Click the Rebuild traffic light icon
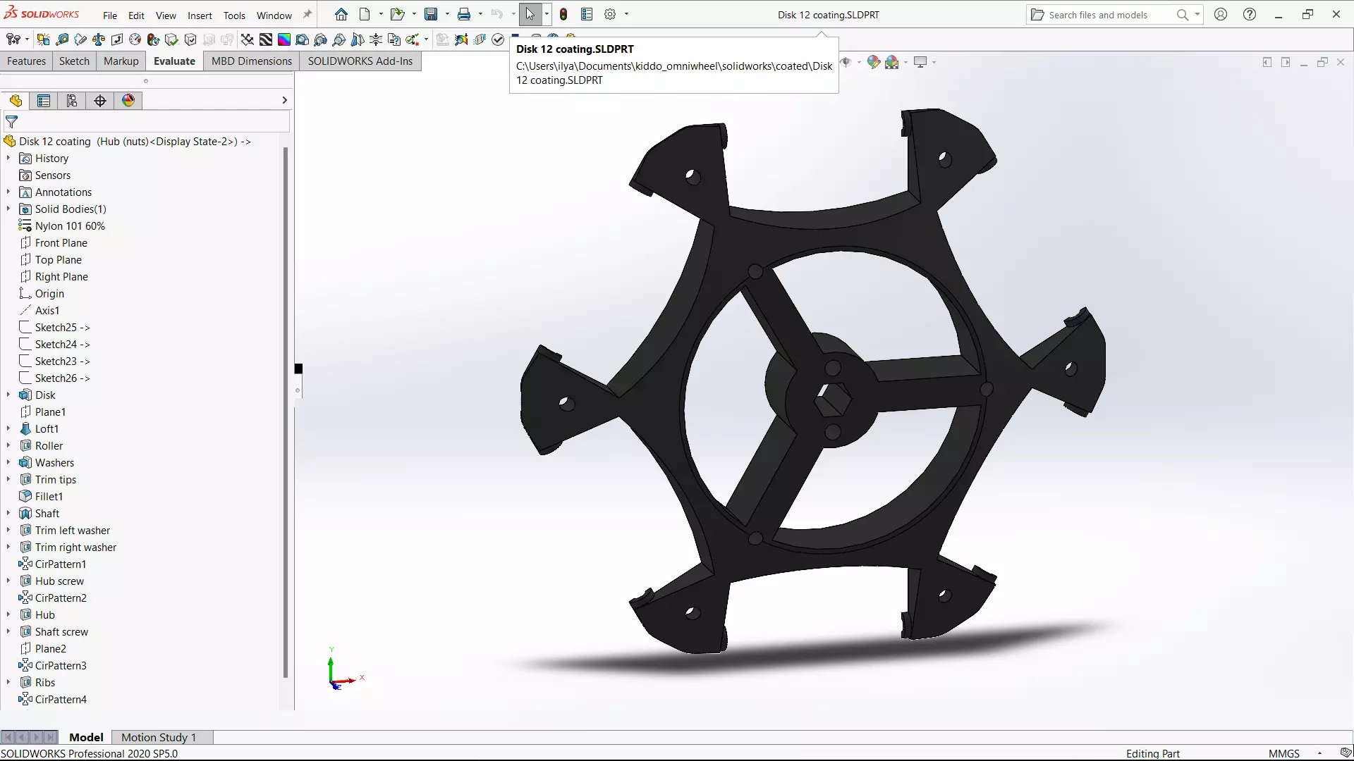Screen dimensions: 1354x761 563,14
